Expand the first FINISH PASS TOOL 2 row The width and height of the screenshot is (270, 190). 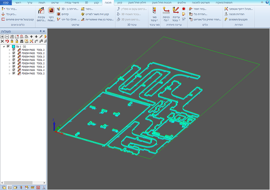10,50
